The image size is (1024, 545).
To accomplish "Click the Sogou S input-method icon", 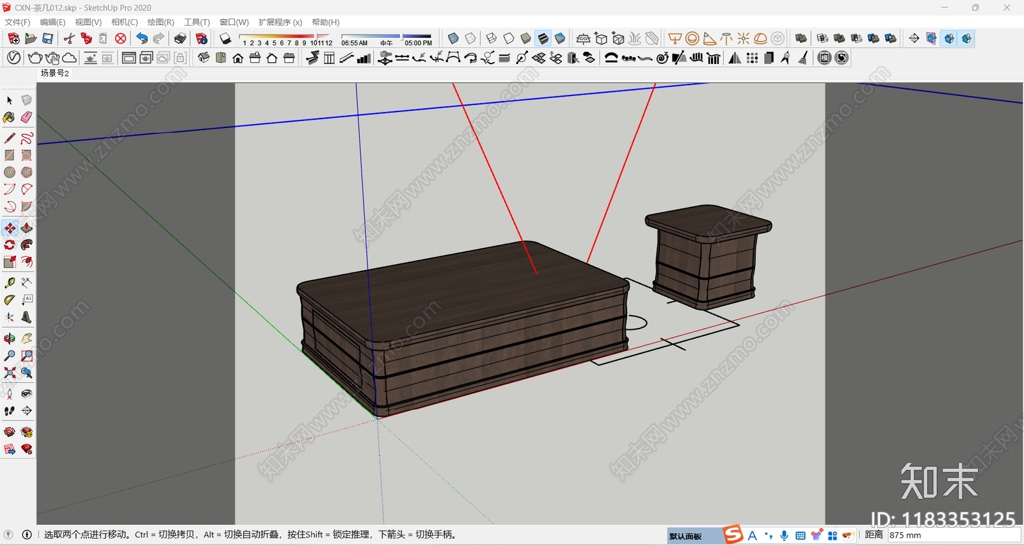I will tap(733, 535).
